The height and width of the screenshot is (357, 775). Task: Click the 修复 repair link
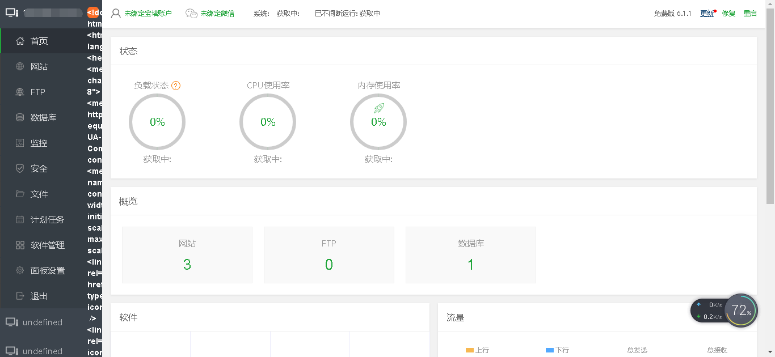728,13
